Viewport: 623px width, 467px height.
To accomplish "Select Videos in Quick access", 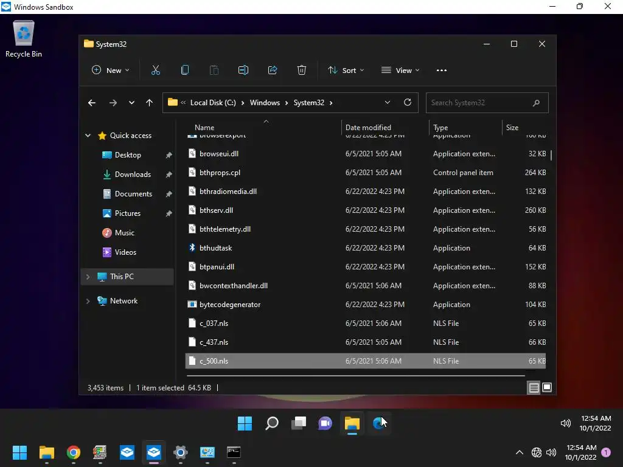I will coord(125,252).
